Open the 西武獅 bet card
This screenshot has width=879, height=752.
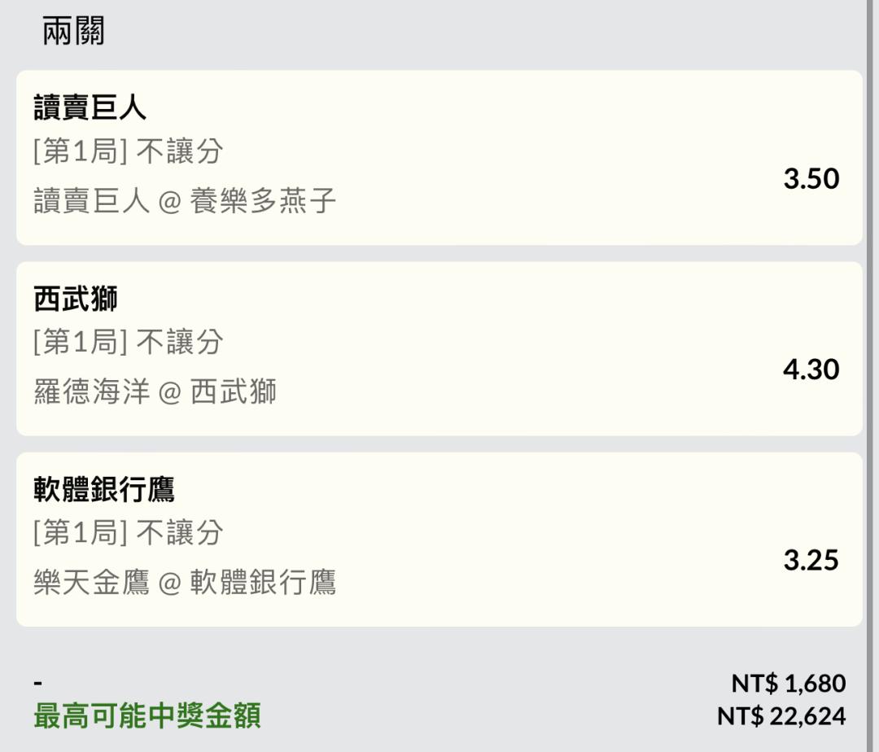pyautogui.click(x=439, y=348)
